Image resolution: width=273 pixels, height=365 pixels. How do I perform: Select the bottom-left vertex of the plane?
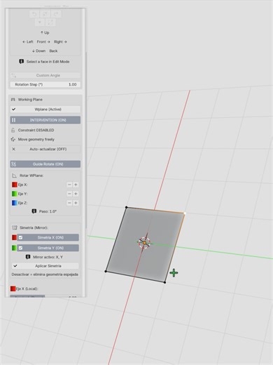[106, 271]
